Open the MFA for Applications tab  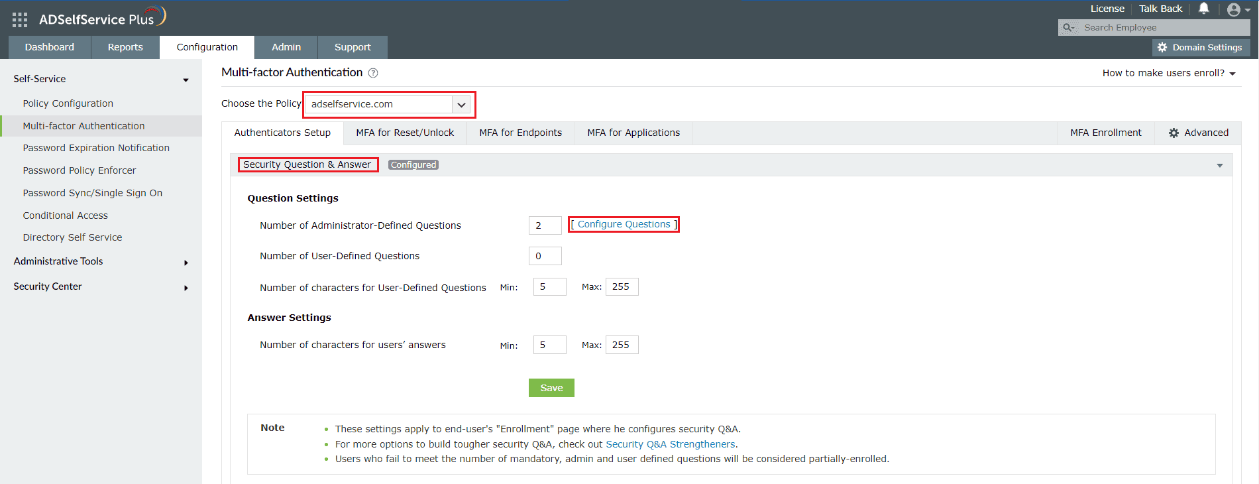[x=633, y=133]
